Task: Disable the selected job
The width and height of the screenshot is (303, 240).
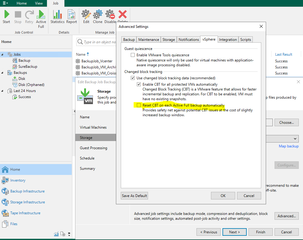Action: pyautogui.click(x=110, y=17)
